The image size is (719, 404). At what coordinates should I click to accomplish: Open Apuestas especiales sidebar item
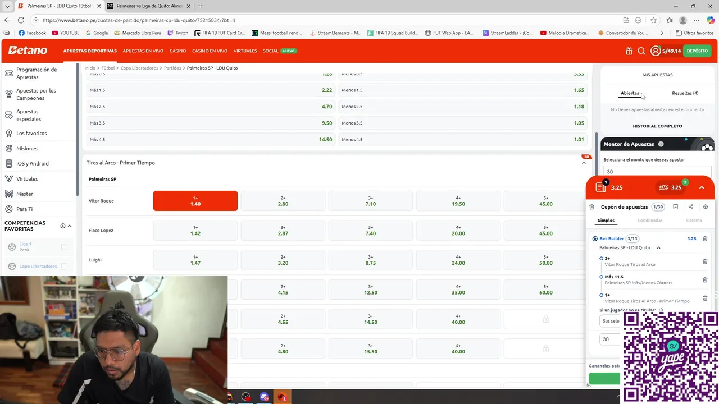point(38,115)
